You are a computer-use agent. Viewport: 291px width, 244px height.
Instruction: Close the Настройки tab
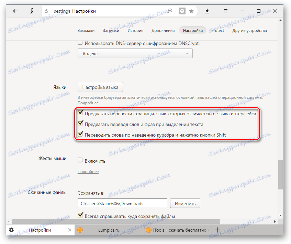70,230
